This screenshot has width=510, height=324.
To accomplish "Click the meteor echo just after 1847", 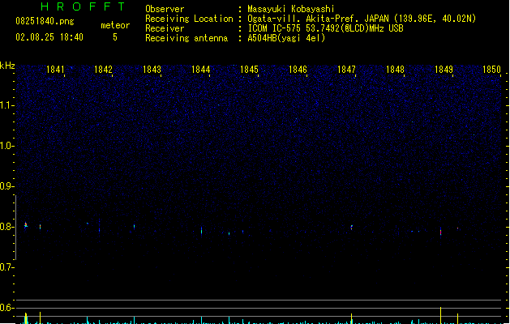I will pyautogui.click(x=352, y=227).
